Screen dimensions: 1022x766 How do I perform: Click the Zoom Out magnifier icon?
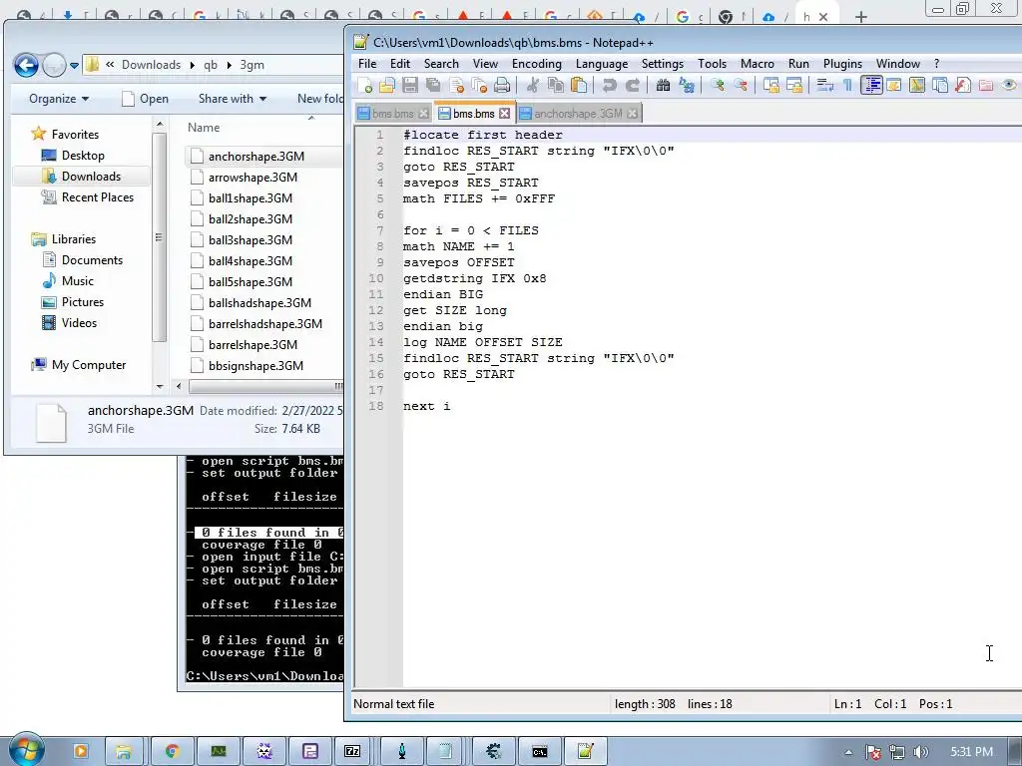(x=741, y=86)
